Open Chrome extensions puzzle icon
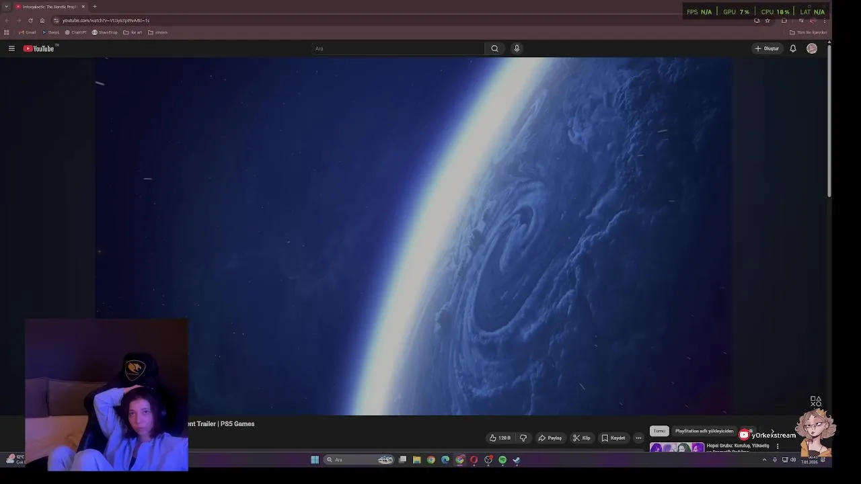Image resolution: width=861 pixels, height=484 pixels. click(784, 20)
